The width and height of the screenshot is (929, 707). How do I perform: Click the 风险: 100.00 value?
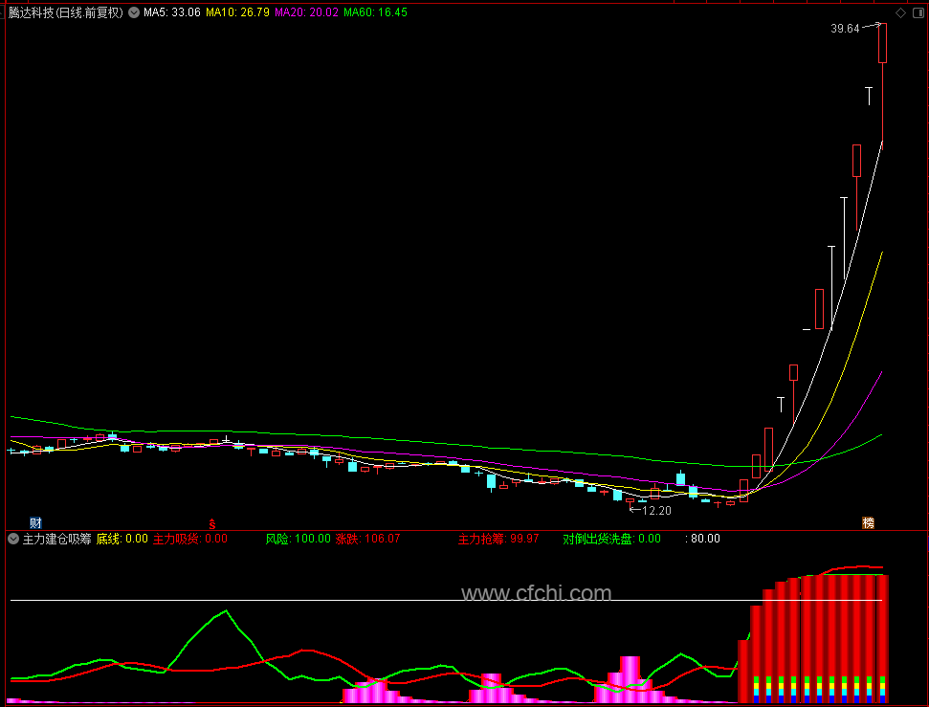pyautogui.click(x=298, y=539)
